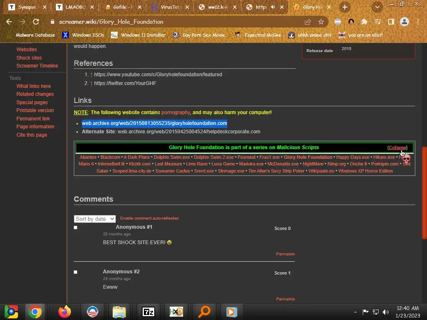
Task: Go back using browser back arrow
Action: point(9,22)
